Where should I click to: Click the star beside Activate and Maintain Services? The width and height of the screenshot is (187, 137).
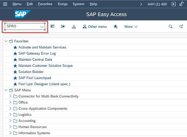15,47
